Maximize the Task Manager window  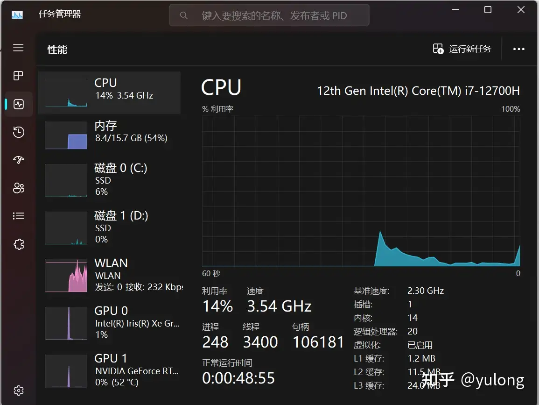[x=488, y=10]
